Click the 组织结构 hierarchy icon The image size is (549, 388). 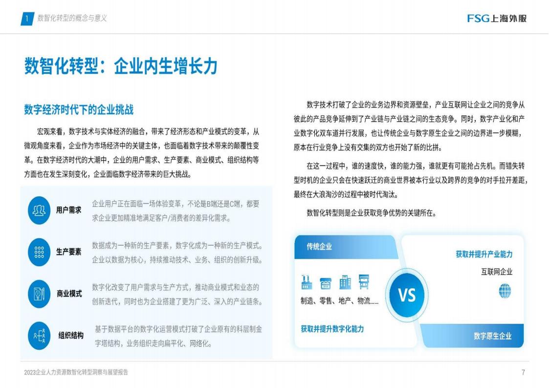[x=39, y=336]
